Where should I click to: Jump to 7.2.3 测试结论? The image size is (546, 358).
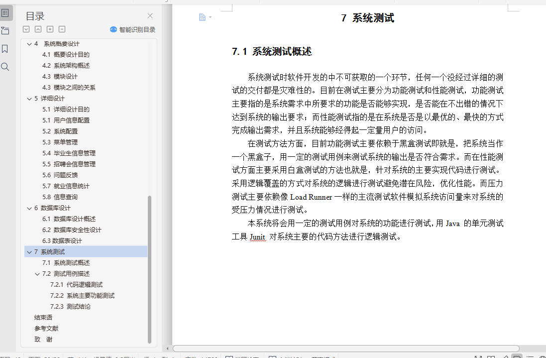click(70, 307)
